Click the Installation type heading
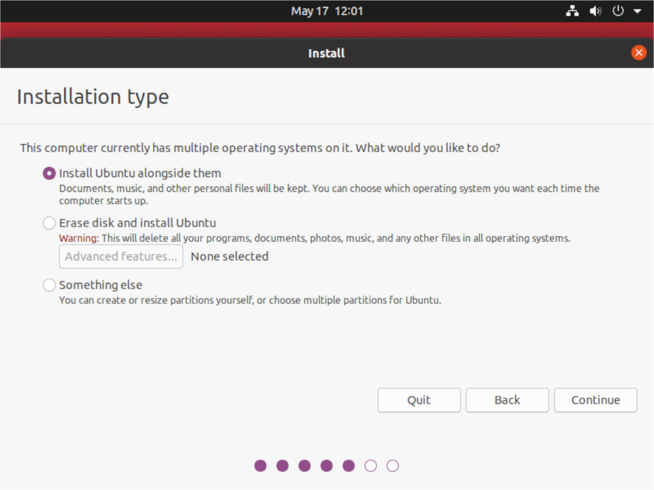 click(93, 97)
